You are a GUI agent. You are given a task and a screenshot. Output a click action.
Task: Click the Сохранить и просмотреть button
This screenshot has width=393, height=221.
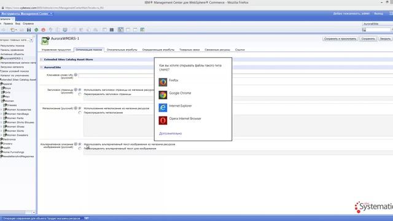[340, 39]
